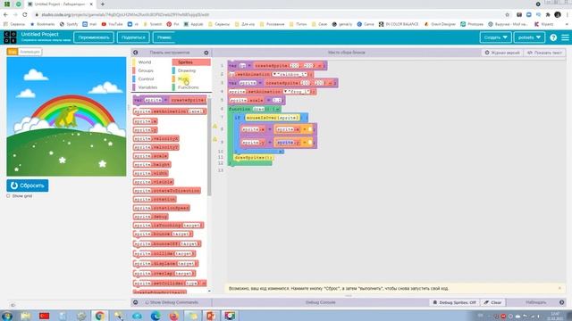The height and width of the screenshot is (321, 572).
Task: Open the Spotify bookmark
Action: pyautogui.click(x=69, y=24)
